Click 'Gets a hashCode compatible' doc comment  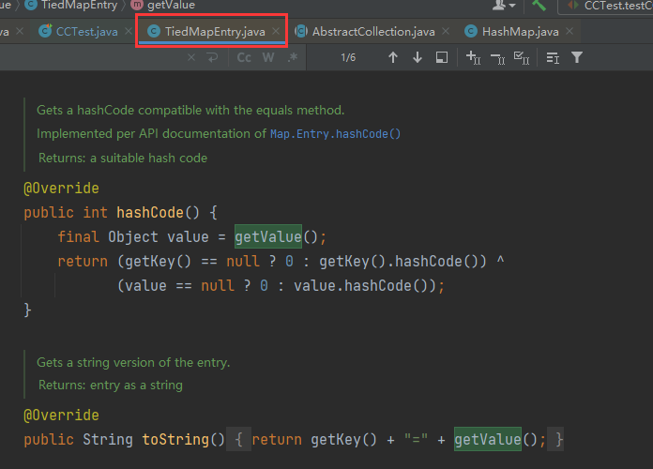pyautogui.click(x=190, y=110)
